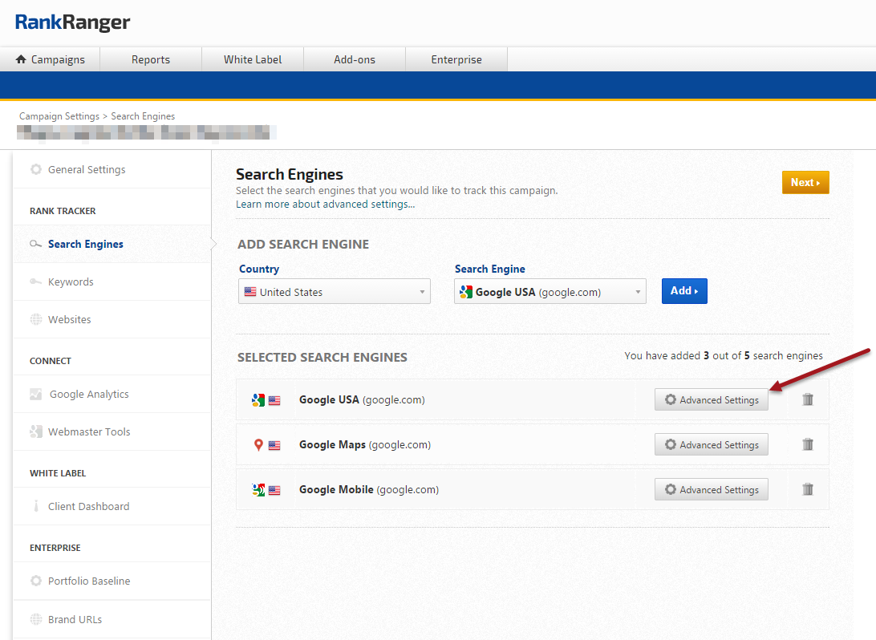Follow Learn more about advanced settings link
The height and width of the screenshot is (640, 876).
coord(325,205)
